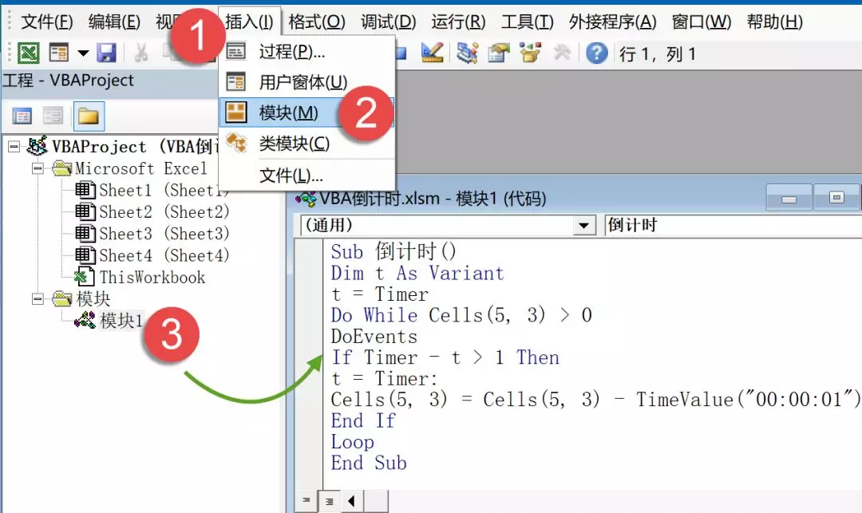Collapse the 模块 folder in tree
Image resolution: width=862 pixels, height=513 pixels.
38,299
